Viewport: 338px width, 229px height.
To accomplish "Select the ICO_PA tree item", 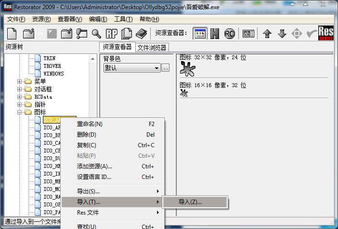I will click(x=52, y=213).
